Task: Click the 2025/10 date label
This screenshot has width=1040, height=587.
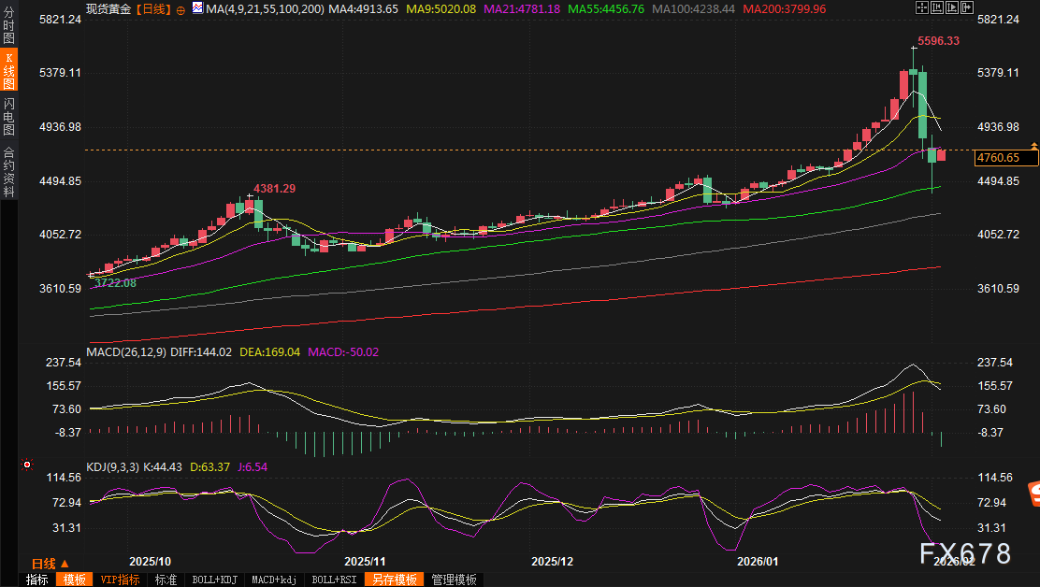Action: (x=150, y=561)
